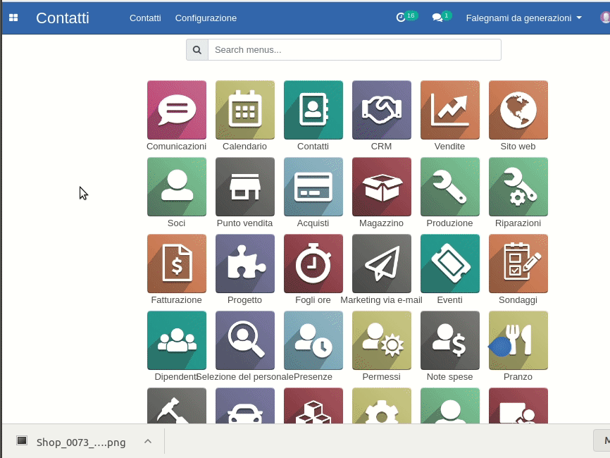Click the apps grid home icon
Image resolution: width=610 pixels, height=458 pixels.
[x=13, y=18]
